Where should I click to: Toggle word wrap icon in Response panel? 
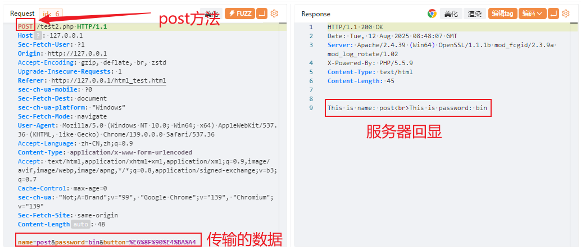553,13
